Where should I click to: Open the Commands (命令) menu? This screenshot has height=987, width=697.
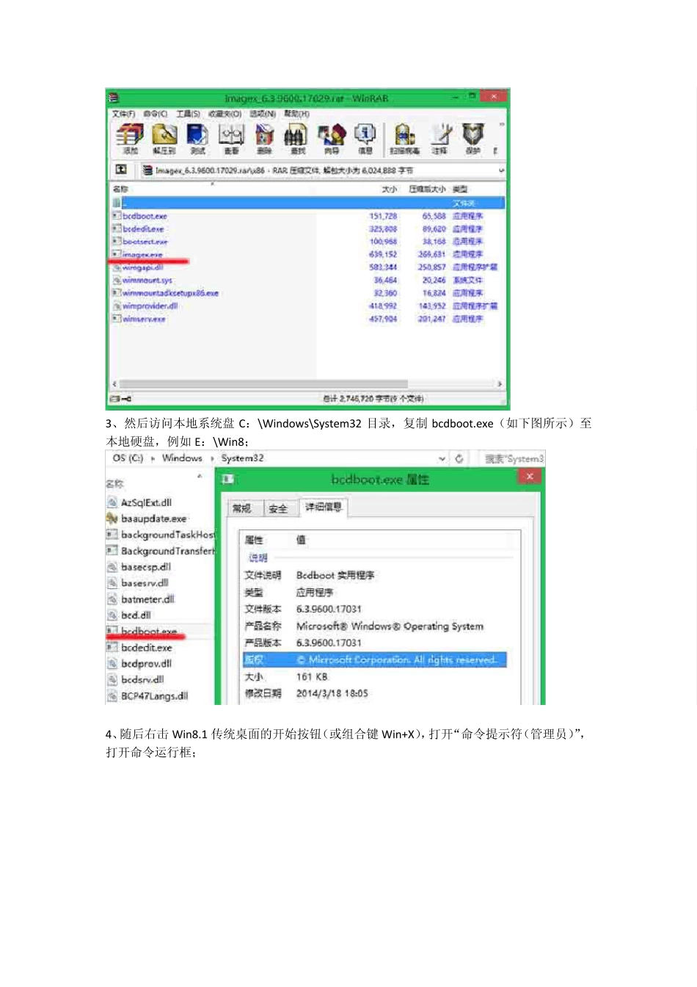coord(155,114)
